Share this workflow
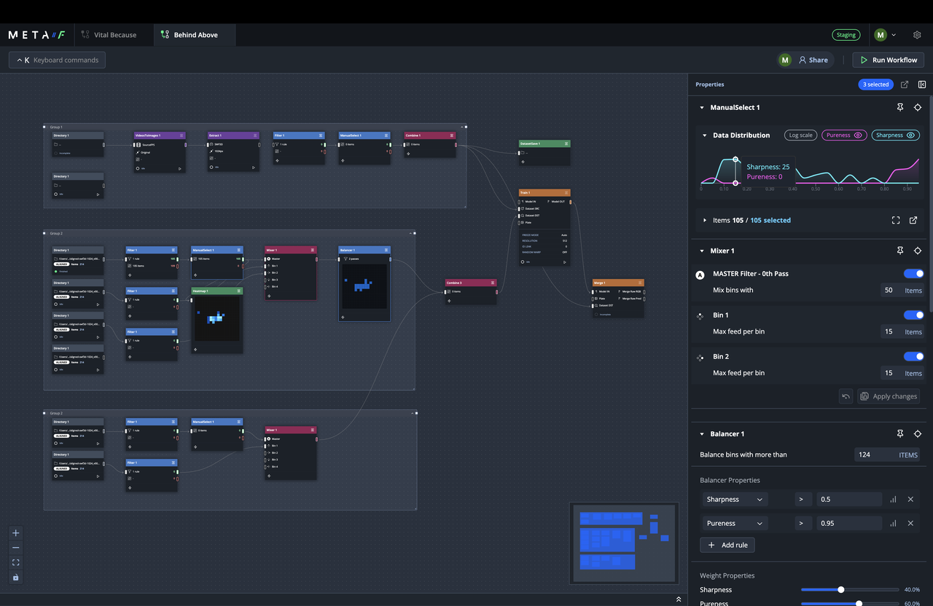The height and width of the screenshot is (606, 933). [x=813, y=60]
